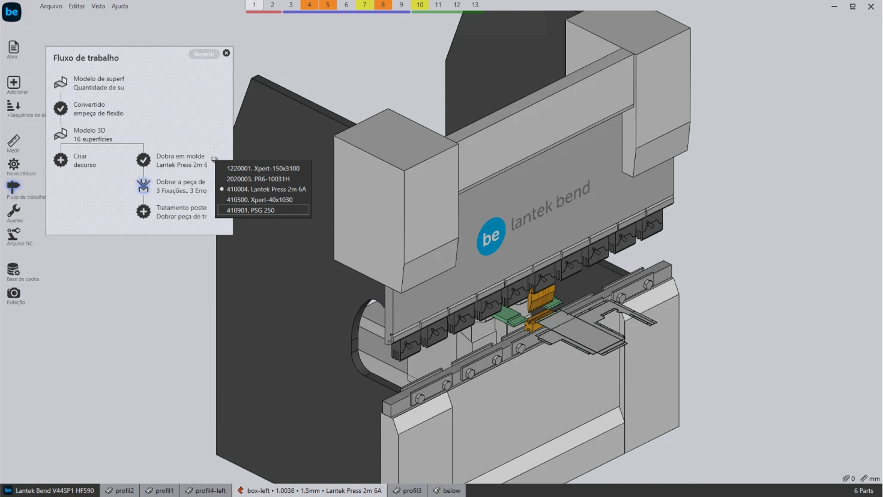
Task: Click the Lantek 'be' logo icon
Action: click(11, 11)
